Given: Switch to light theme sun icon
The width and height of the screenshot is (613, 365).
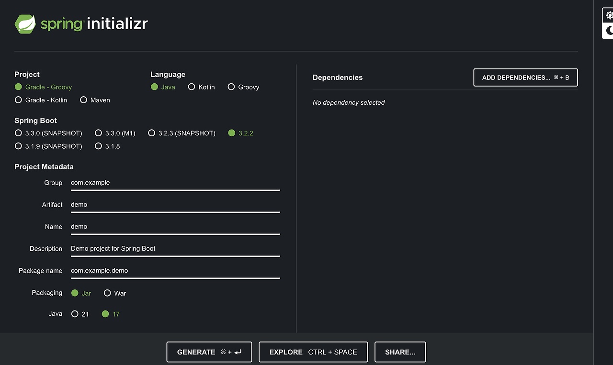Looking at the screenshot, I should point(608,15).
